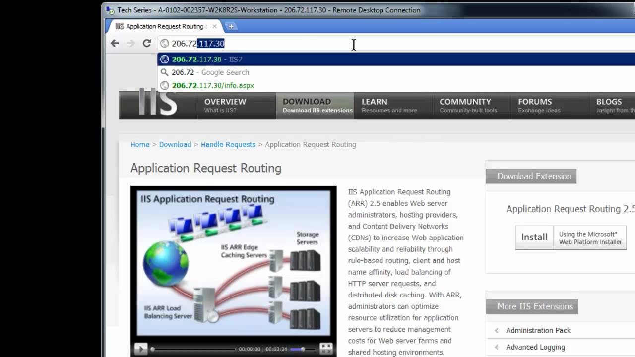This screenshot has height=357, width=635.
Task: Click the IIS logo in the site header
Action: point(157,103)
